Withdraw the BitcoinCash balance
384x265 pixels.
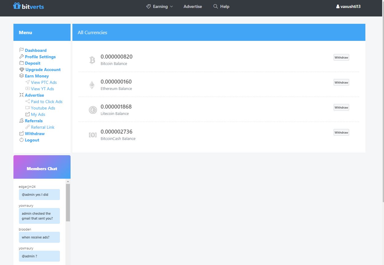pos(341,132)
